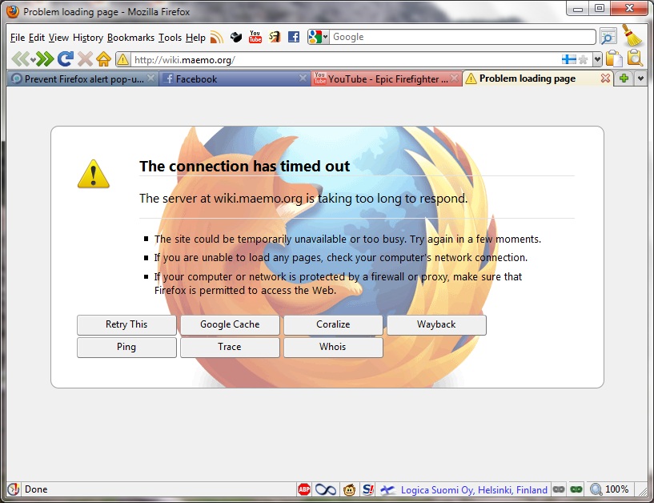The width and height of the screenshot is (654, 503).
Task: Click the black bird bookmark icon
Action: click(x=236, y=37)
